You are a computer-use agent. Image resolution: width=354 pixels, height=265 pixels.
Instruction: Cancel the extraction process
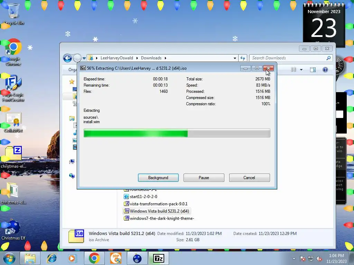tap(249, 178)
